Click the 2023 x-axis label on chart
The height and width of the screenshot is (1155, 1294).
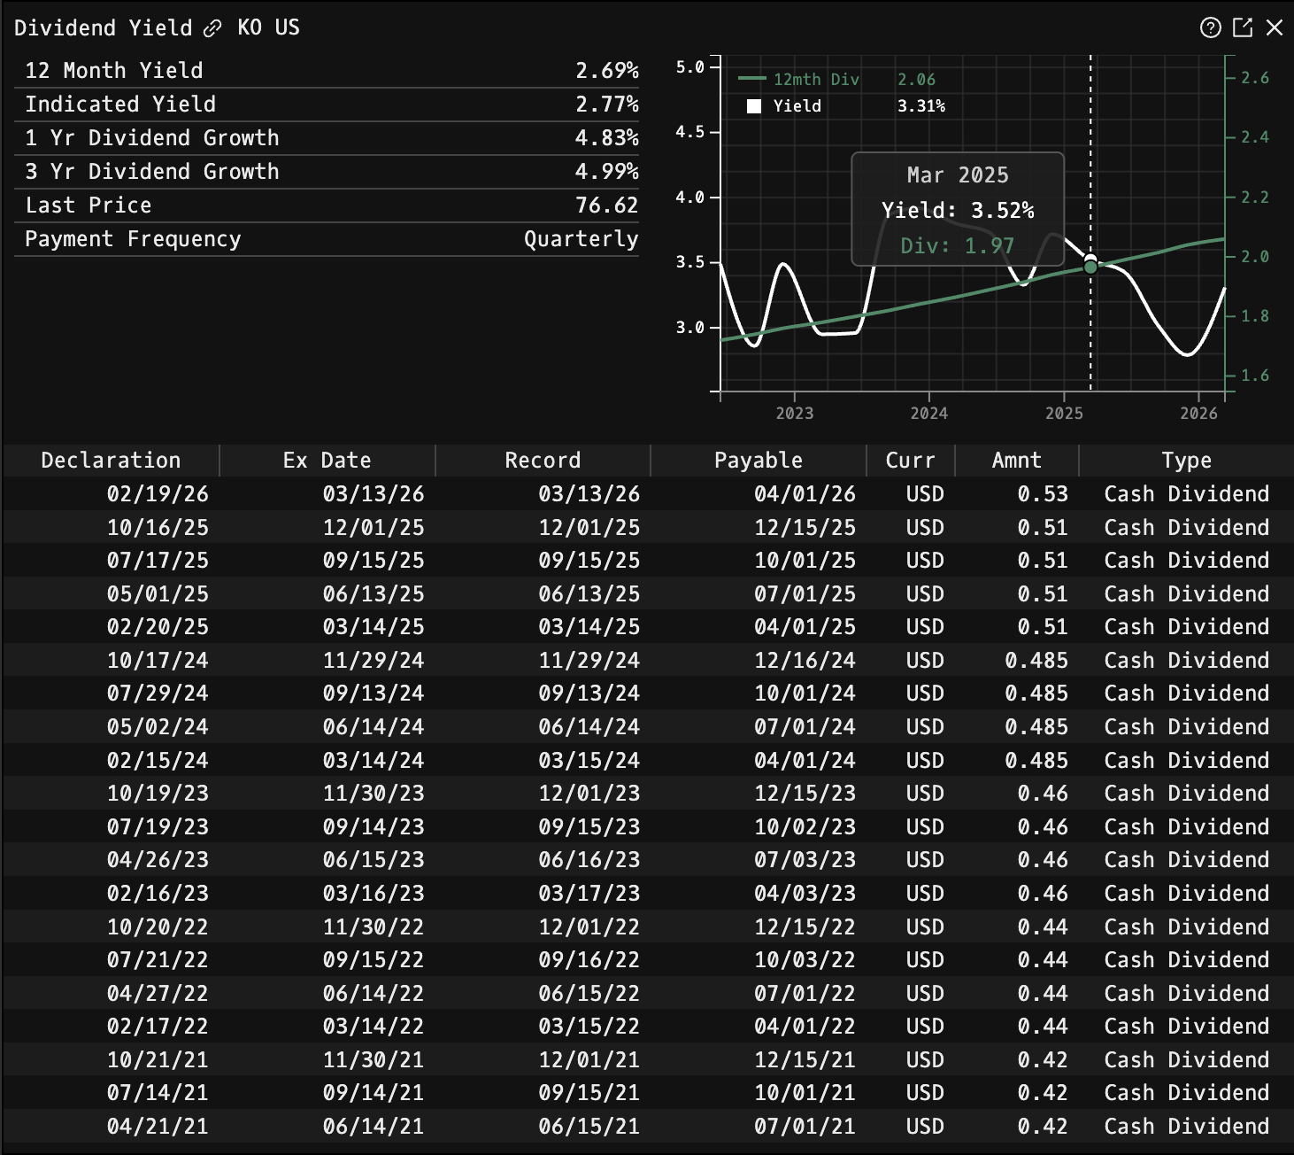[795, 414]
